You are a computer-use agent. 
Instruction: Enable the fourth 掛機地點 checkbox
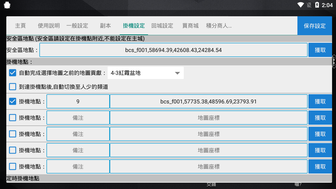[x=13, y=150]
